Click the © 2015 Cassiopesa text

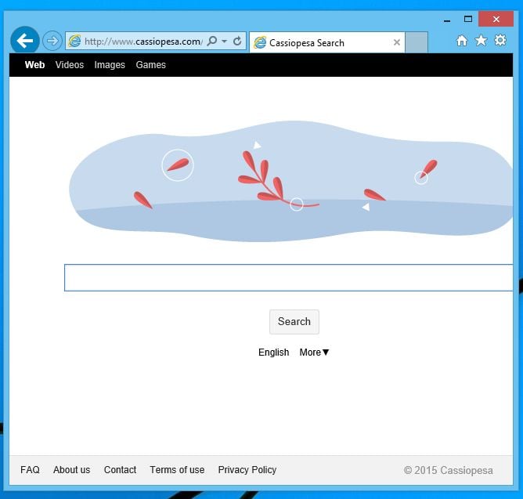tap(449, 470)
